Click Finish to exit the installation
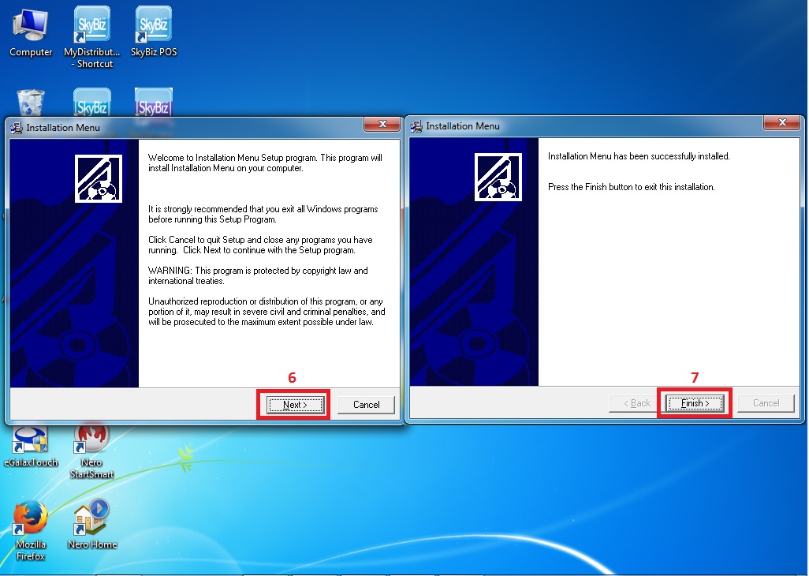The width and height of the screenshot is (809, 576). [694, 403]
